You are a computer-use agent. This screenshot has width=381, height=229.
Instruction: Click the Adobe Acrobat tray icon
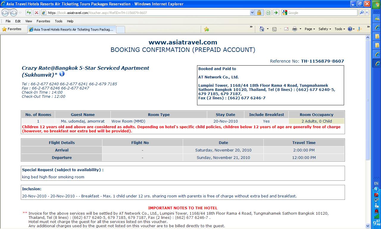377,194
